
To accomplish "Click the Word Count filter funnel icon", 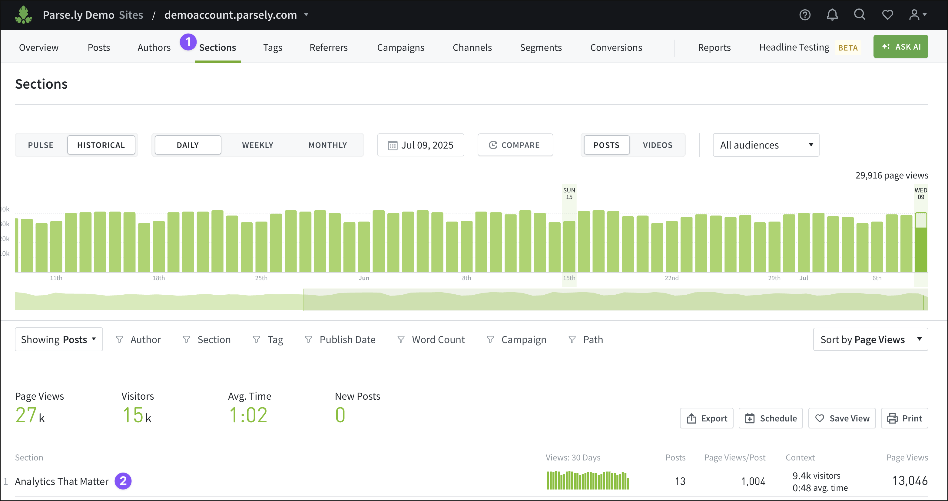I will 401,339.
